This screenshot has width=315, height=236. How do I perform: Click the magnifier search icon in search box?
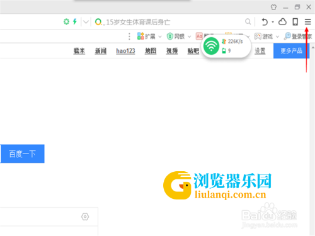[248, 21]
